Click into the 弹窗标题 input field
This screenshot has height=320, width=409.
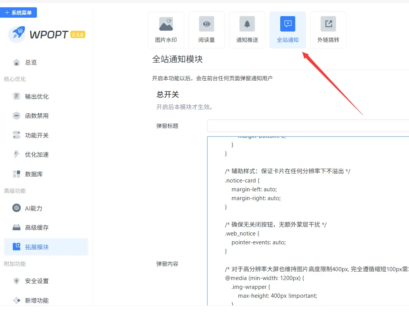308,126
